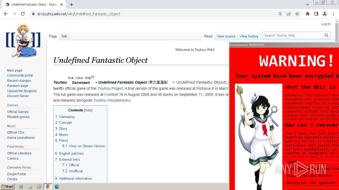Open the Circles sidebar link
The width and height of the screenshot is (339, 190).
point(12,179)
